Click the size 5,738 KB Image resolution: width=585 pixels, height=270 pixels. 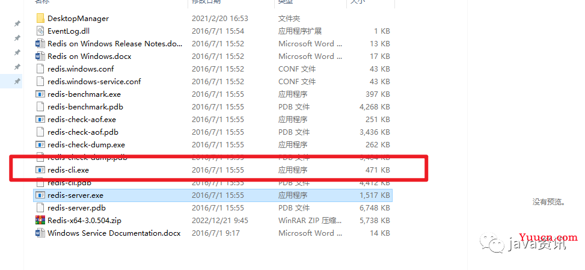pos(375,221)
